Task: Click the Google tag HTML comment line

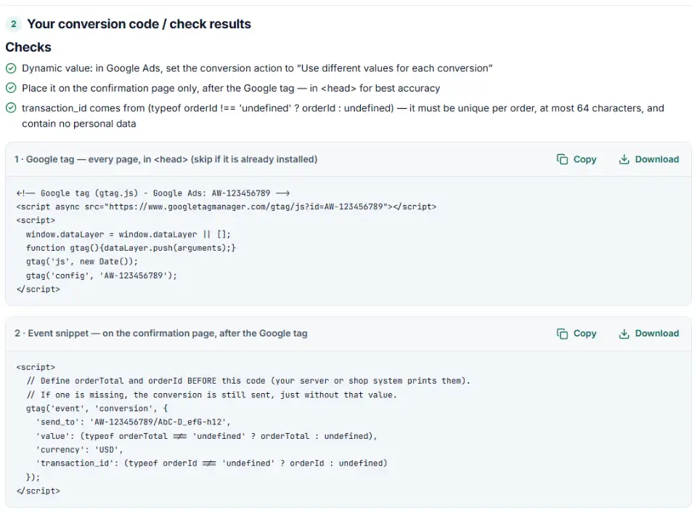Action: 153,193
